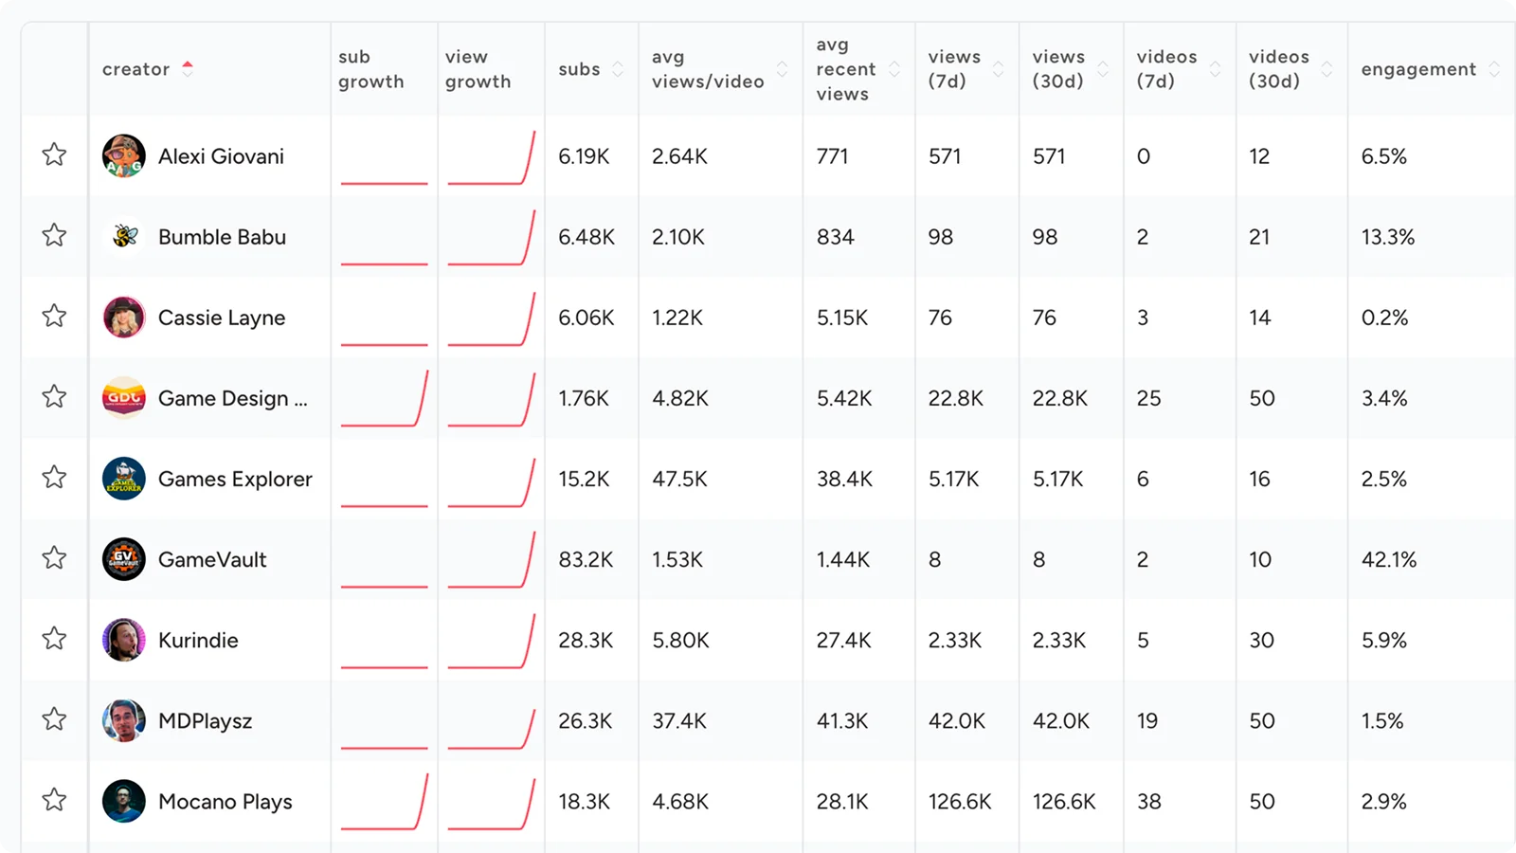This screenshot has height=853, width=1516.
Task: Click the Game Design channel logo
Action: 124,398
